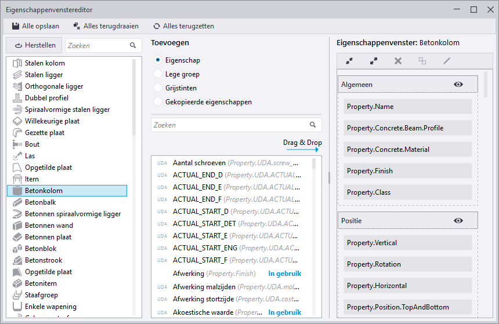This screenshot has height=324, width=499.
Task: Select the Grijstinten radio option
Action: [x=157, y=88]
